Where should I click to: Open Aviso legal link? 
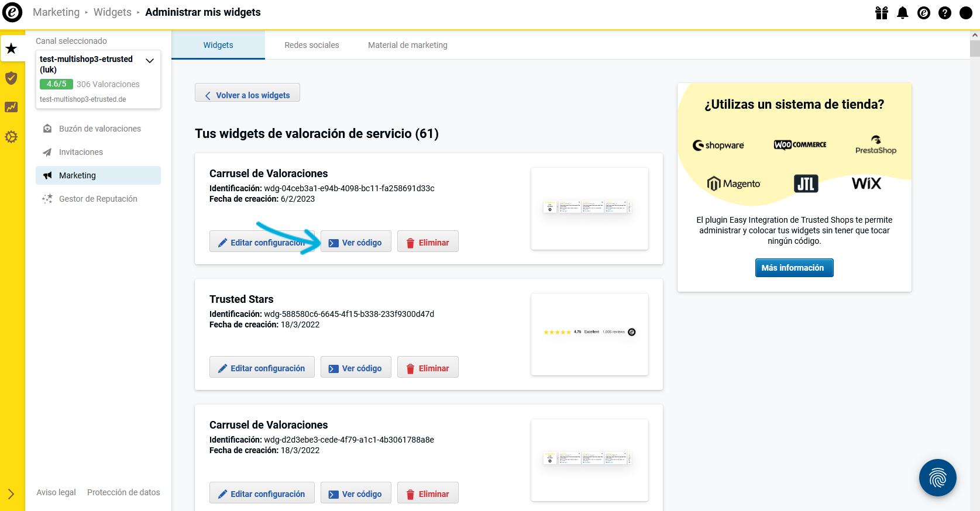click(56, 492)
